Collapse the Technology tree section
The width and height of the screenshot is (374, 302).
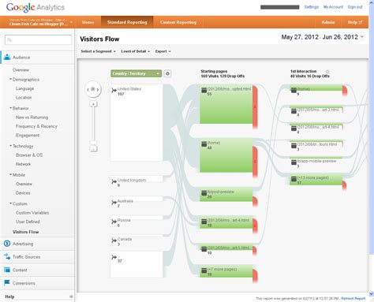[10, 146]
